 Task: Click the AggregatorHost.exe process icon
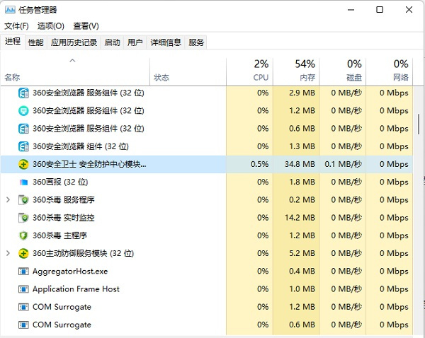click(23, 271)
